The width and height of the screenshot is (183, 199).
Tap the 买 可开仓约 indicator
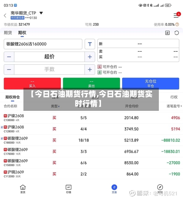point(109,67)
